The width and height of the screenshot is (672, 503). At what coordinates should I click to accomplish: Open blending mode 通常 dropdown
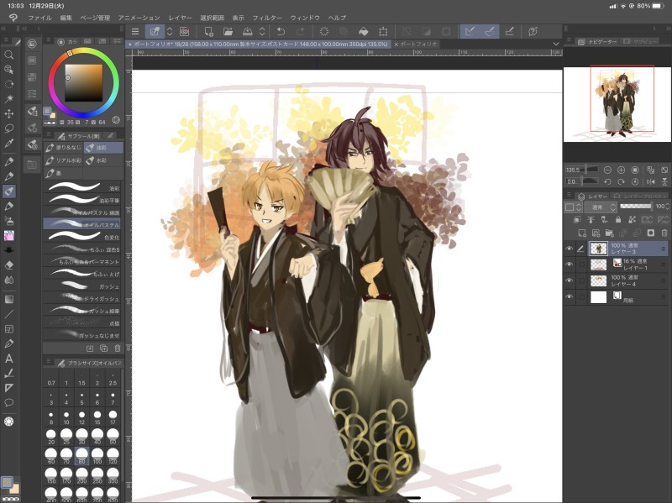pyautogui.click(x=601, y=207)
